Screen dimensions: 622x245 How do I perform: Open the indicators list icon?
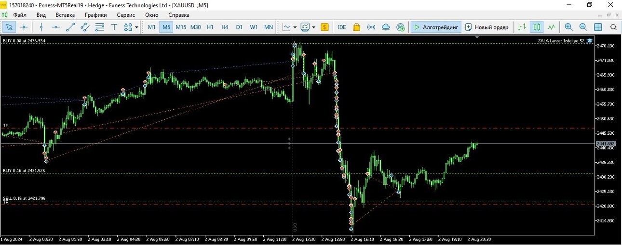(x=305, y=27)
